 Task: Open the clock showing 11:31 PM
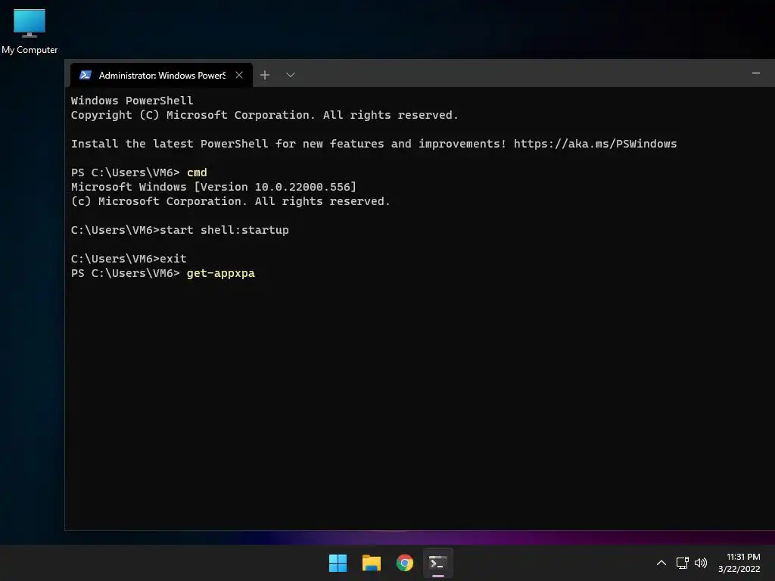[739, 563]
